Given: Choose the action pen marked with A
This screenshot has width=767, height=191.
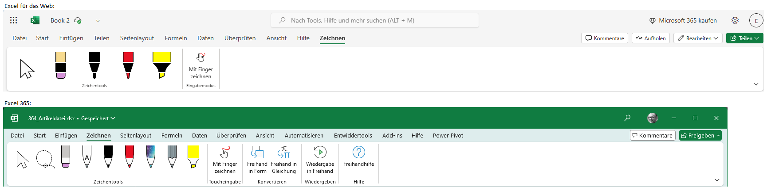Looking at the screenshot, I should coord(87,157).
